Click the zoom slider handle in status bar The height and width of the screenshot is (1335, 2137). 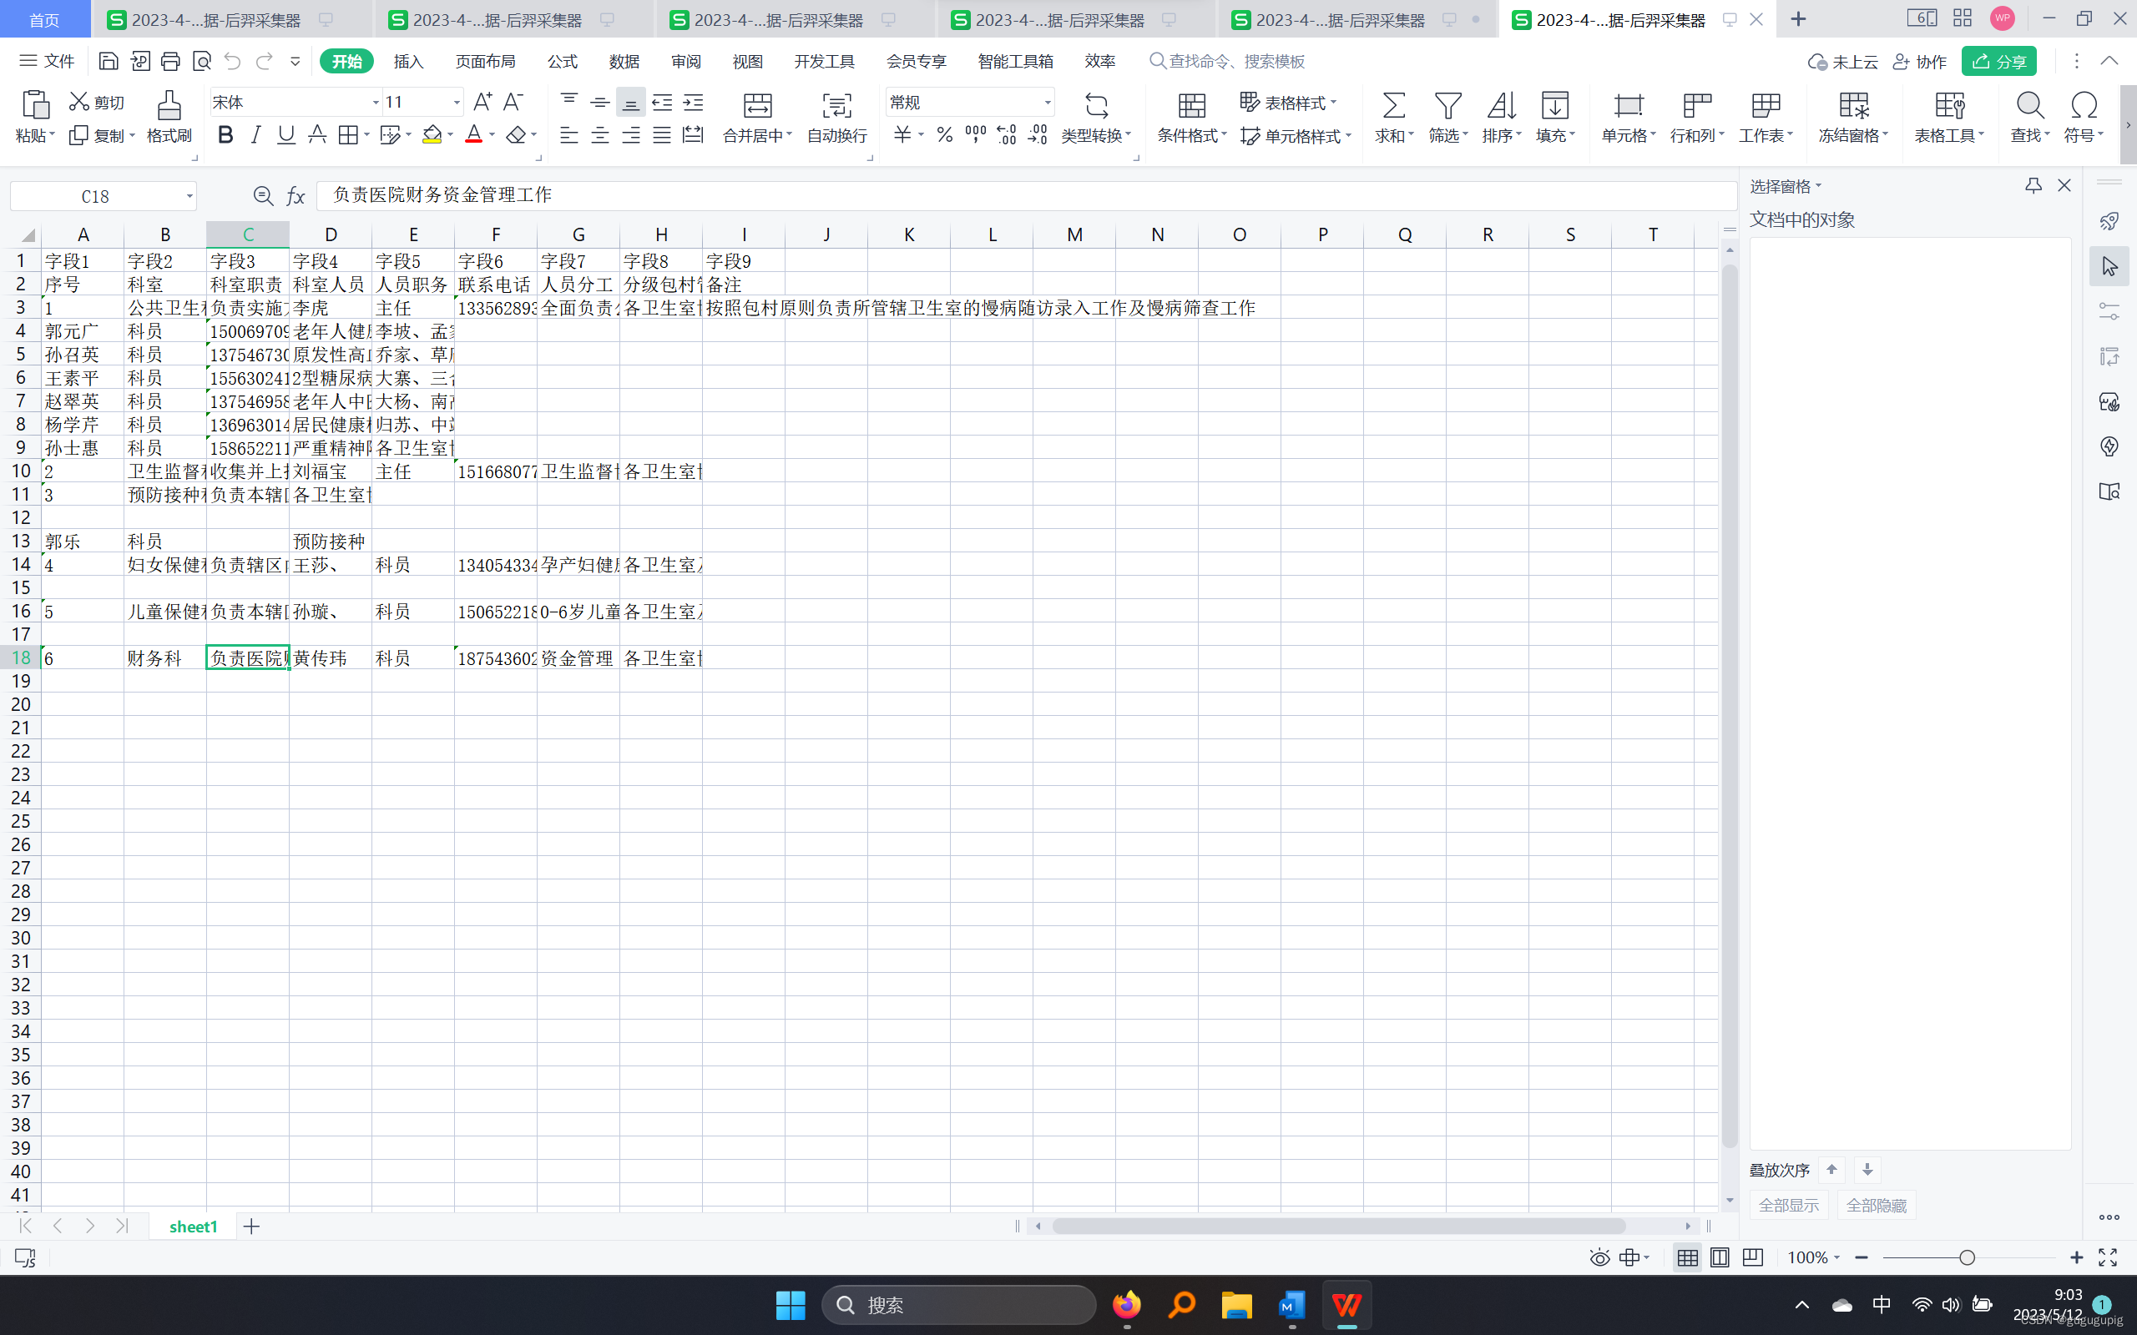pos(1967,1257)
